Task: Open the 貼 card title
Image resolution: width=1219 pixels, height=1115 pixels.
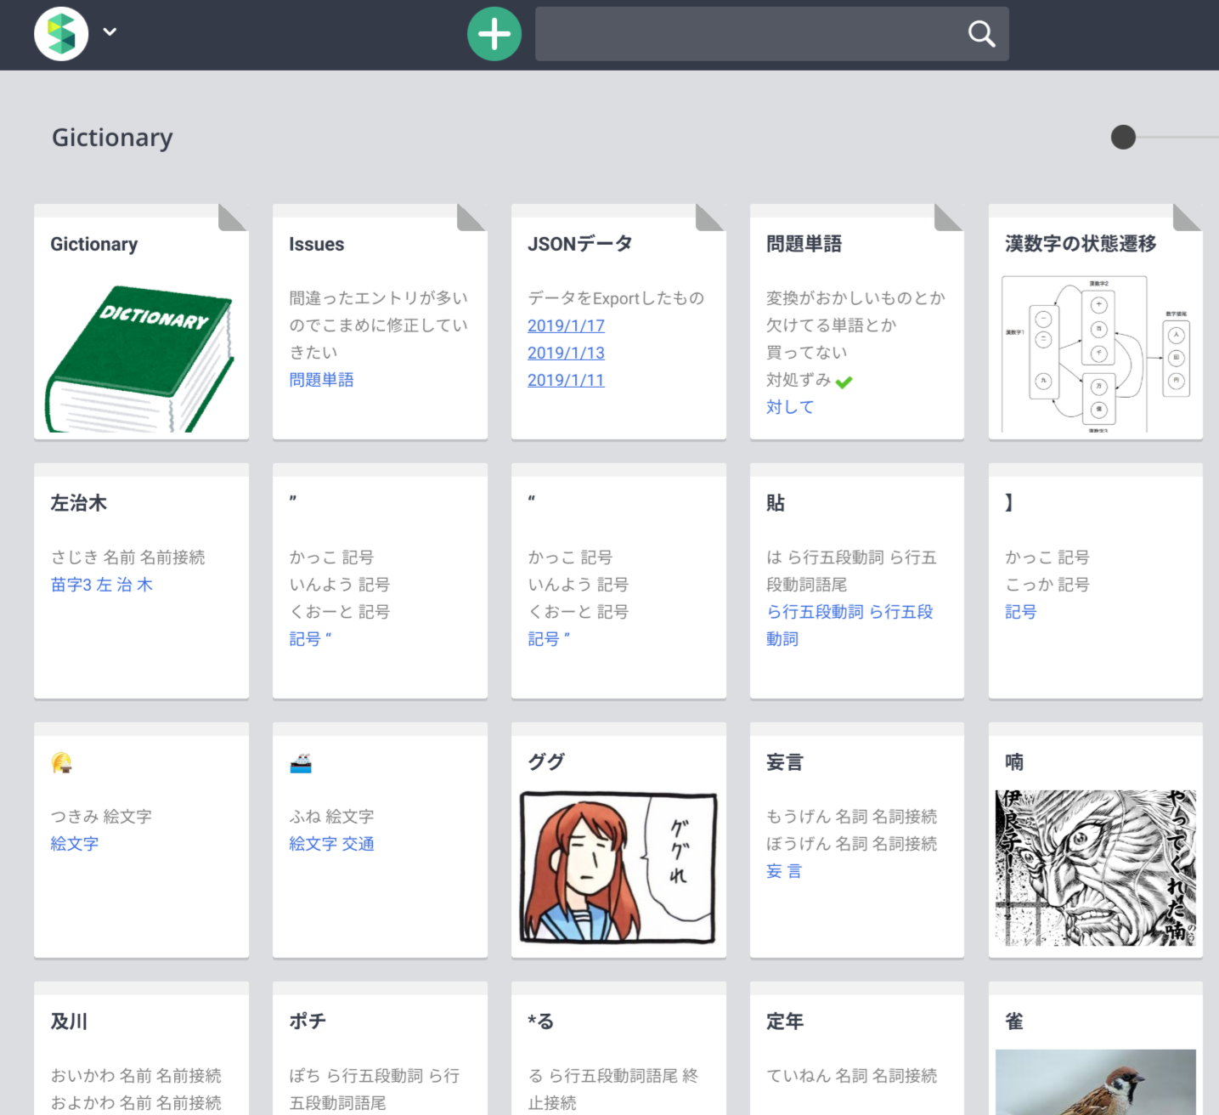Action: pos(776,503)
